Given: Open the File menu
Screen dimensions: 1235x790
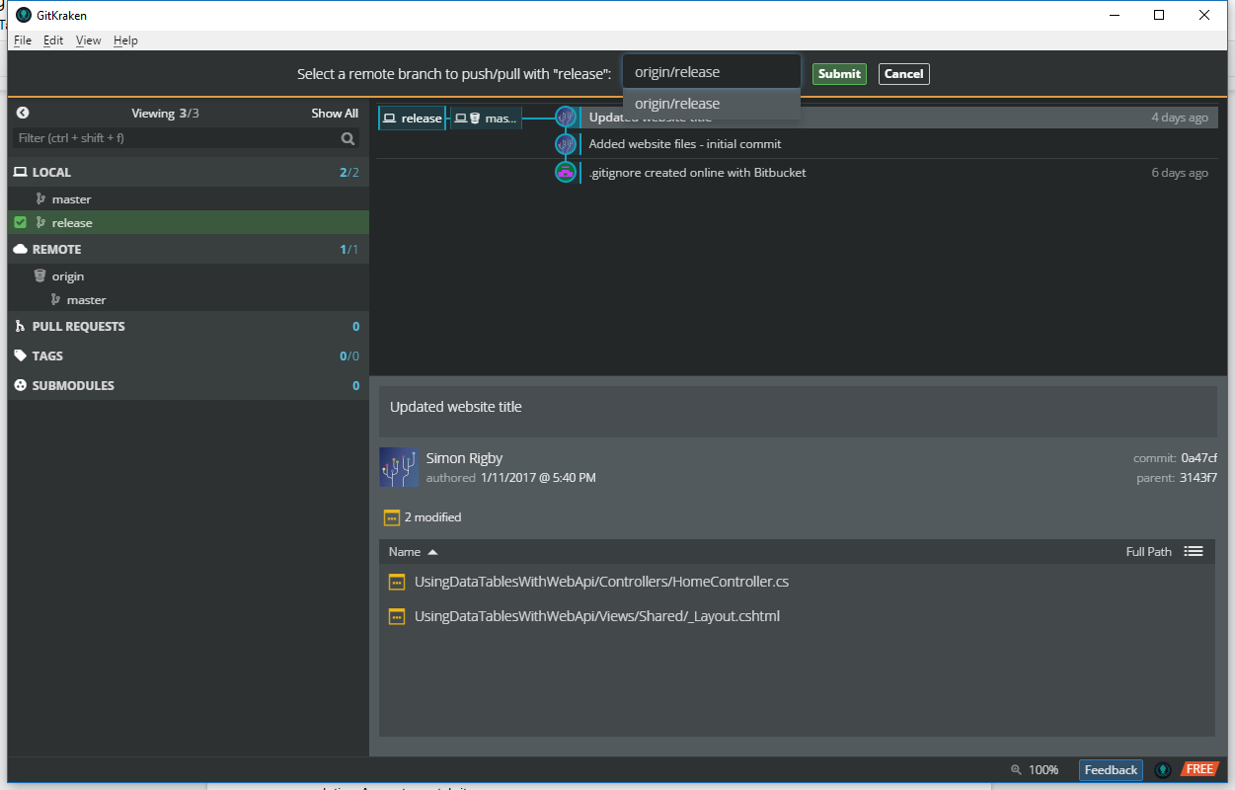Looking at the screenshot, I should [x=23, y=40].
